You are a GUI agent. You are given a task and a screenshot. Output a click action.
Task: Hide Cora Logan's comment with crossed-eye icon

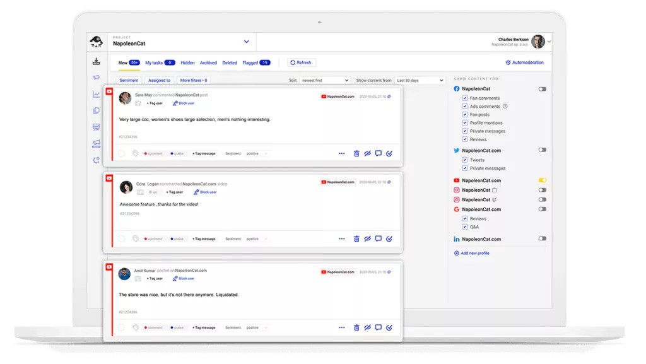coord(368,239)
